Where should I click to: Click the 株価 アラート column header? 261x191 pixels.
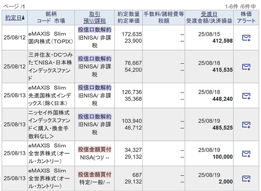[246, 18]
